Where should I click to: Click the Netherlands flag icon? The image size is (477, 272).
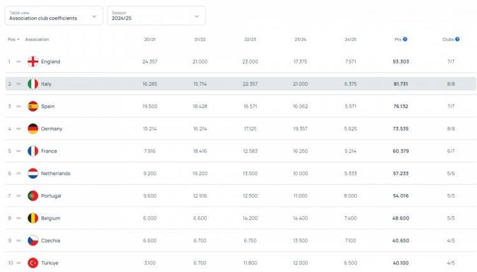click(33, 173)
